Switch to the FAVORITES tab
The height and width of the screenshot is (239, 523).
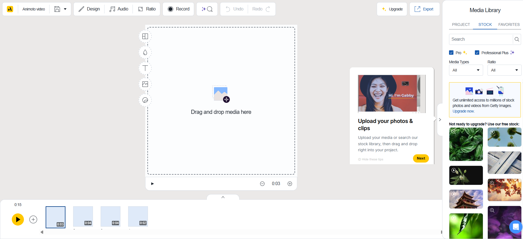pyautogui.click(x=509, y=24)
